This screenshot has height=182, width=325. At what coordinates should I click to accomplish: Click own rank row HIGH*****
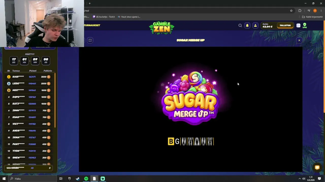(x=28, y=168)
